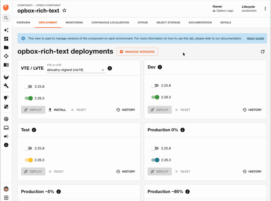Viewport: 271px width, 201px height.
Task: Click Reset in Dev card
Action: [183, 110]
